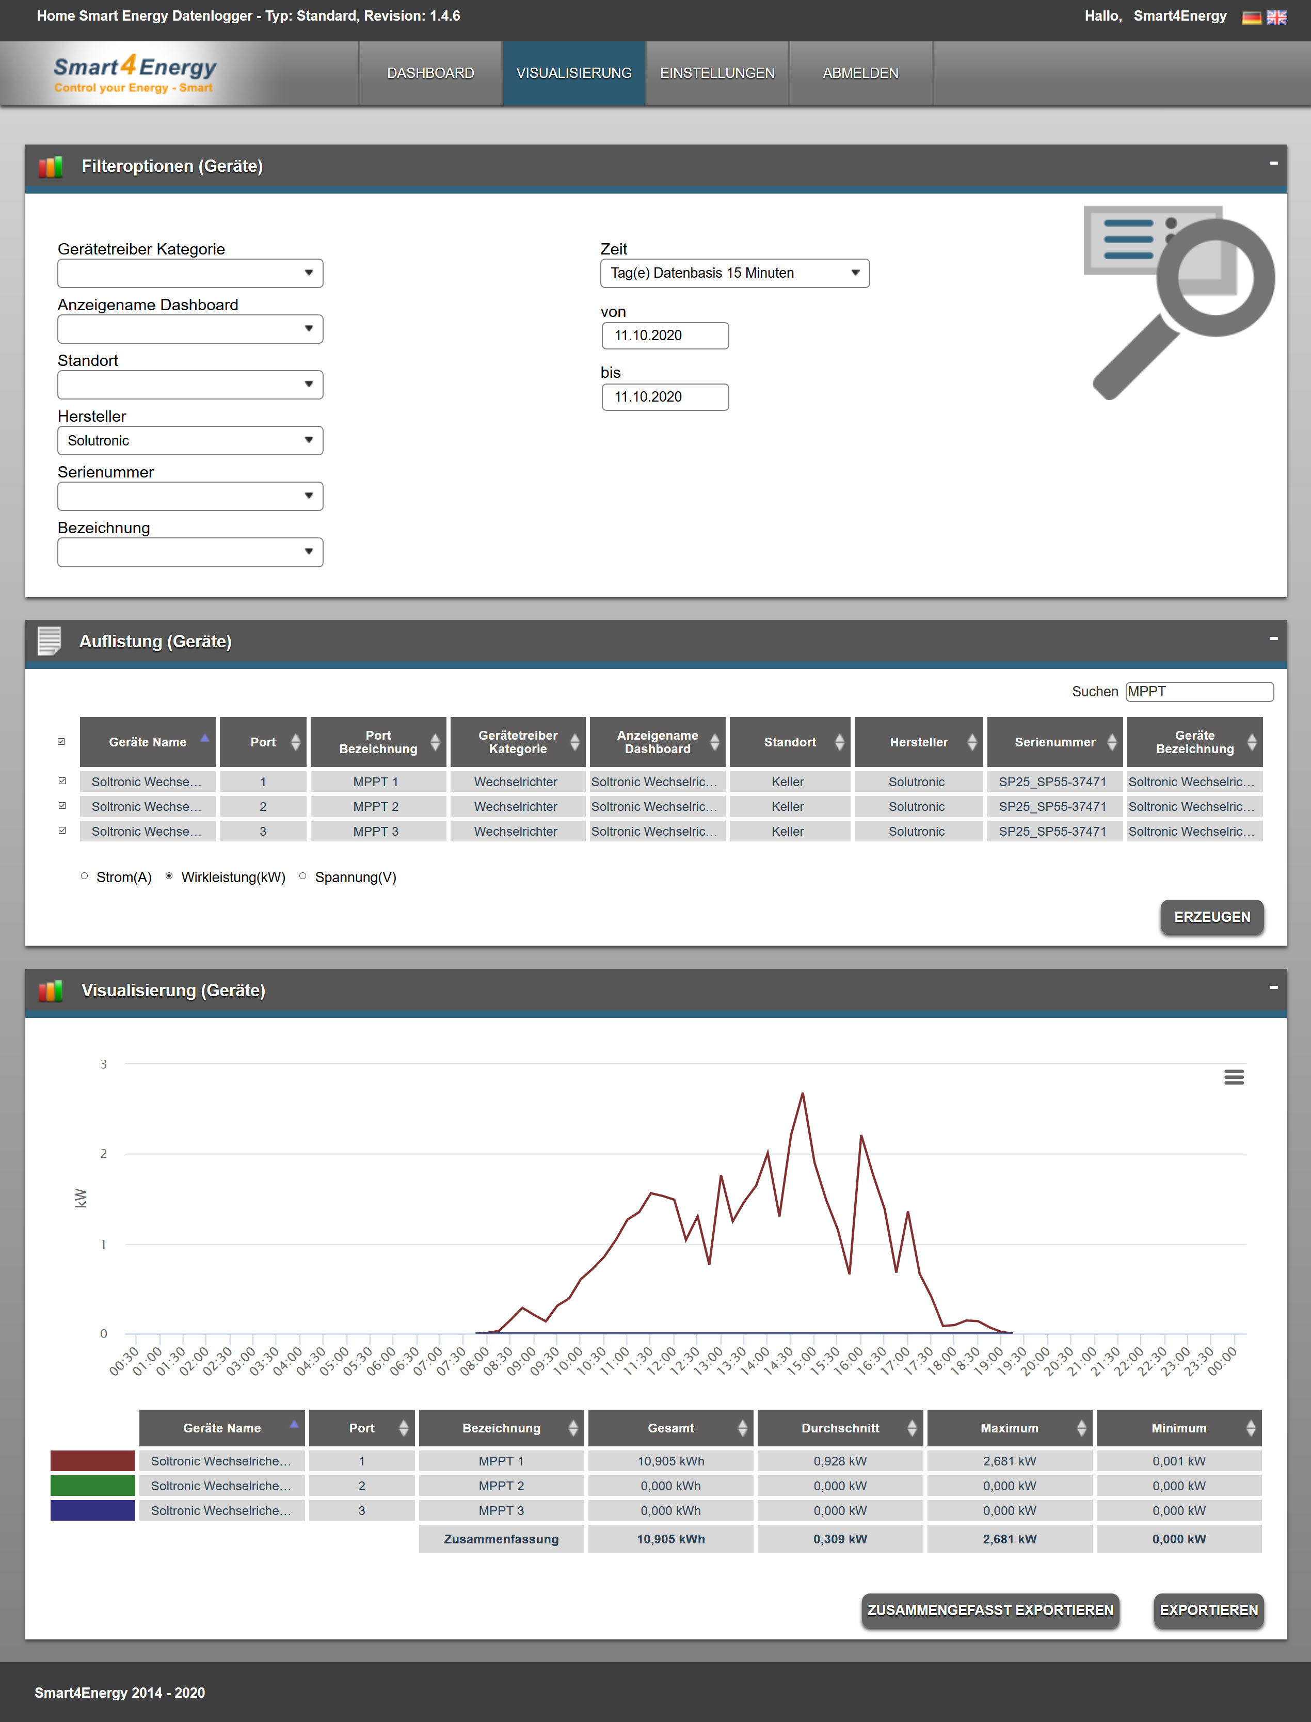Uncheck the MPPT 3 row checkbox
Image resolution: width=1311 pixels, height=1722 pixels.
(x=62, y=830)
